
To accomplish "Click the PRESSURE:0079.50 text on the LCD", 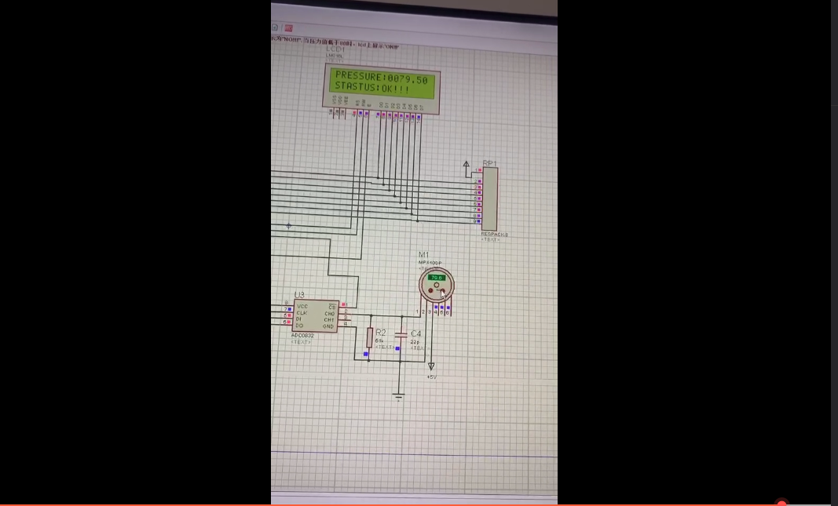I will [x=381, y=78].
